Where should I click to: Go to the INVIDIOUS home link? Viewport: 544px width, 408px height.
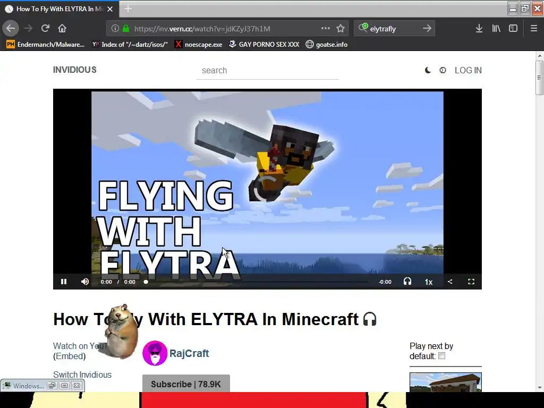(x=74, y=70)
